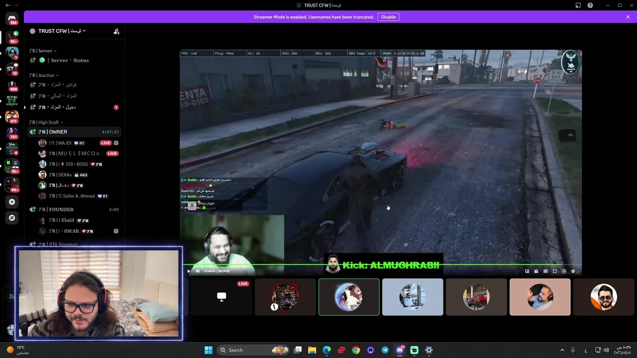Select user Kh4ld in FOUNDER channel

(x=79, y=220)
